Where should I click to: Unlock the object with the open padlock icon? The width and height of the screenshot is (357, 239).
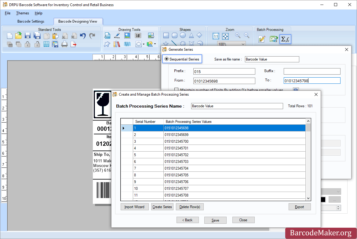tap(37, 44)
